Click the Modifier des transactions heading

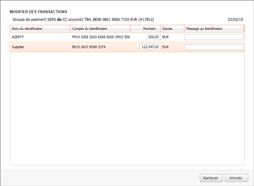[38, 12]
